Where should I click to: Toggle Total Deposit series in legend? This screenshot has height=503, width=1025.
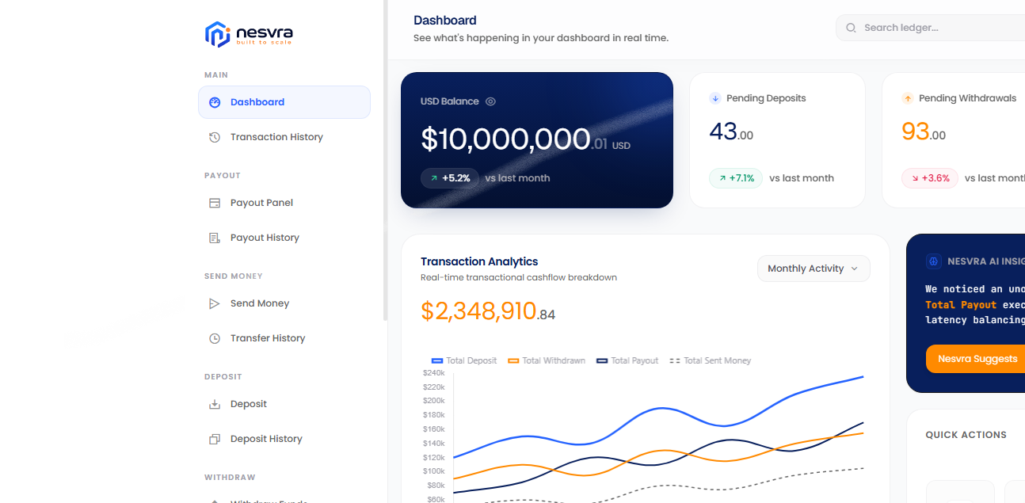pyautogui.click(x=464, y=360)
